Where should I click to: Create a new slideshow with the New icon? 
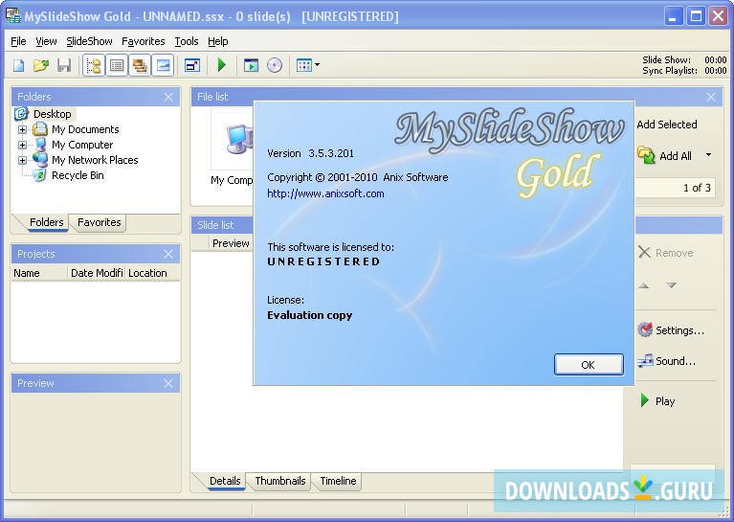[x=19, y=65]
